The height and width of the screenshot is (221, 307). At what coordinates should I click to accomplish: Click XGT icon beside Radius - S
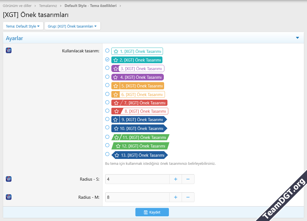coord(9,179)
